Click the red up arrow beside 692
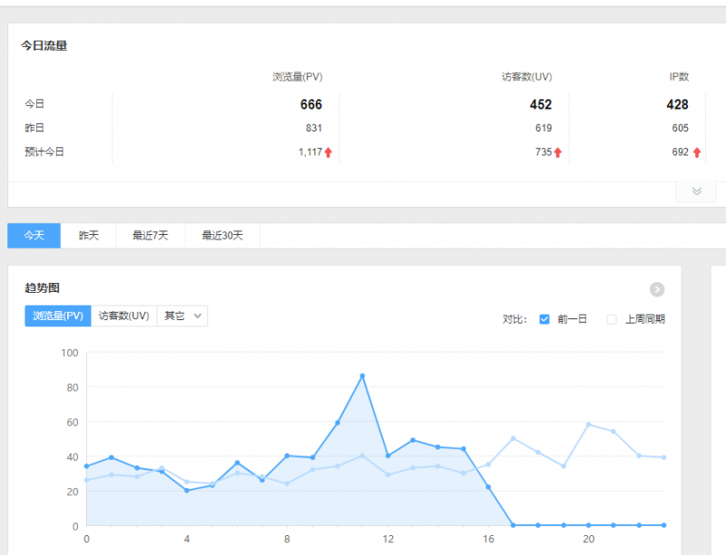 pyautogui.click(x=697, y=152)
